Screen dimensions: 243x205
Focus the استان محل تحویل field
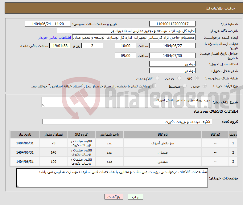pos(172,64)
